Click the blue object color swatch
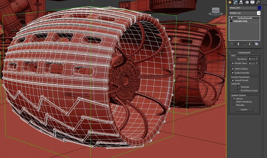 [259, 8]
